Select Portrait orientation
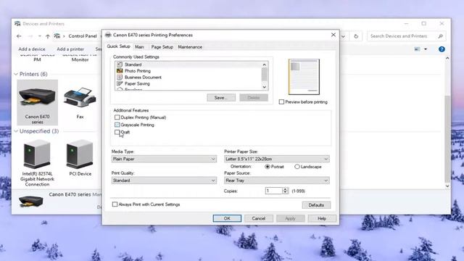 [x=268, y=167]
